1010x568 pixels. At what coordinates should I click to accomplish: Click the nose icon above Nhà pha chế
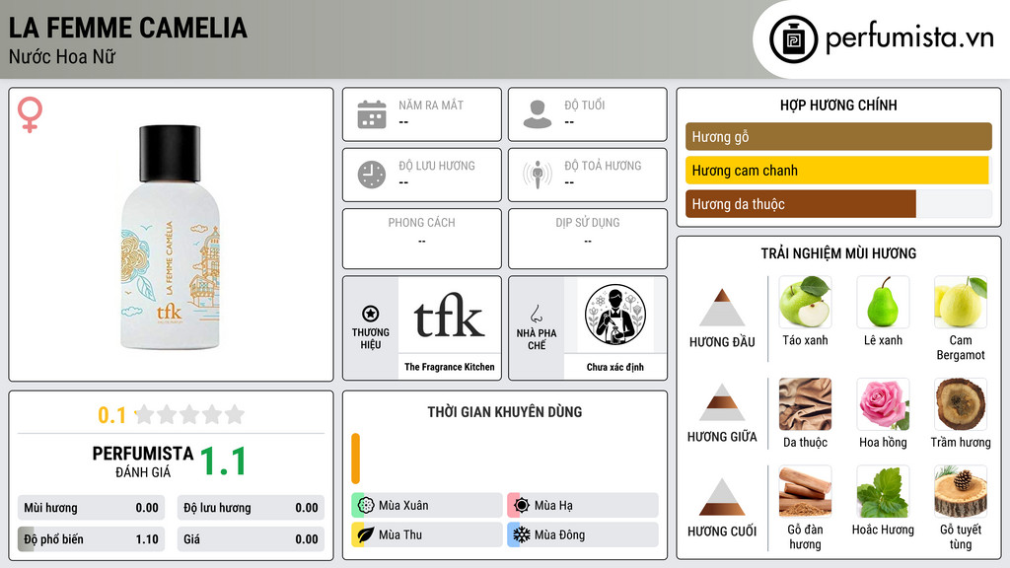pyautogui.click(x=536, y=314)
